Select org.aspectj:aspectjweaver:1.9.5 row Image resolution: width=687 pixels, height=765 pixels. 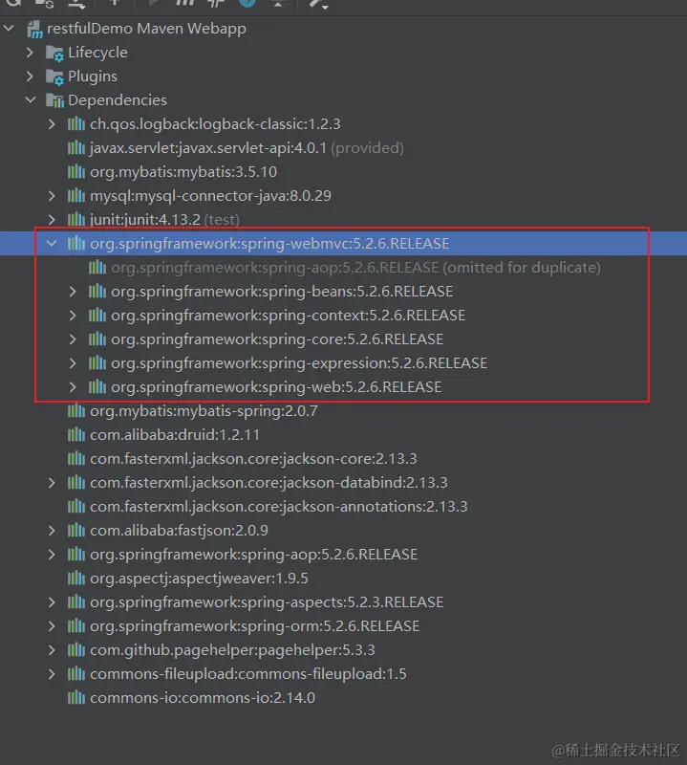[x=343, y=579]
